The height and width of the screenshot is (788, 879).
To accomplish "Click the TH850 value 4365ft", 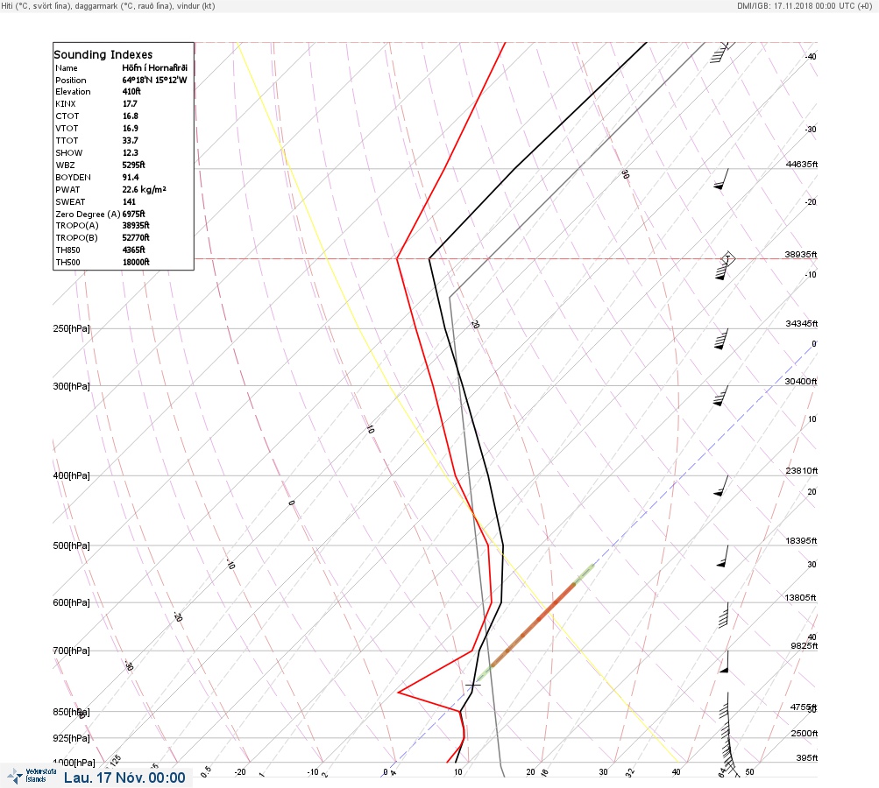I will coord(134,250).
